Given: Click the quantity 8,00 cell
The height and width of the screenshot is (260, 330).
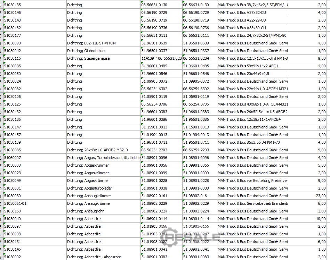Looking at the screenshot, I should click(x=307, y=58).
